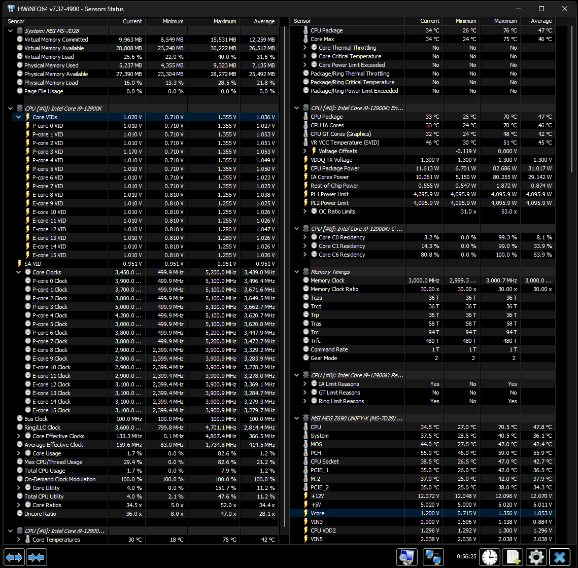Click the circle icon beside Memory Clock

click(x=306, y=280)
